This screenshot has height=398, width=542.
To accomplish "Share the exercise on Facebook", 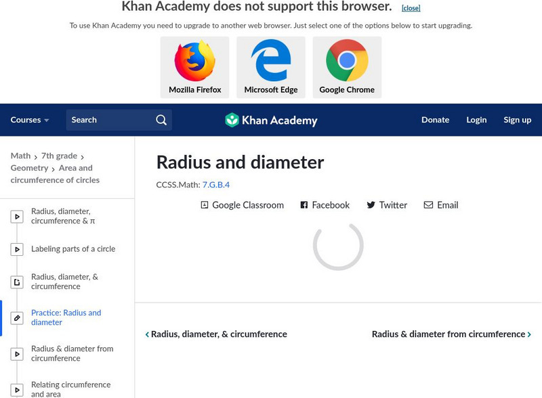I will [325, 205].
